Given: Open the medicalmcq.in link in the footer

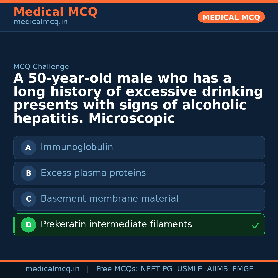Looking at the screenshot, I should [52, 269].
